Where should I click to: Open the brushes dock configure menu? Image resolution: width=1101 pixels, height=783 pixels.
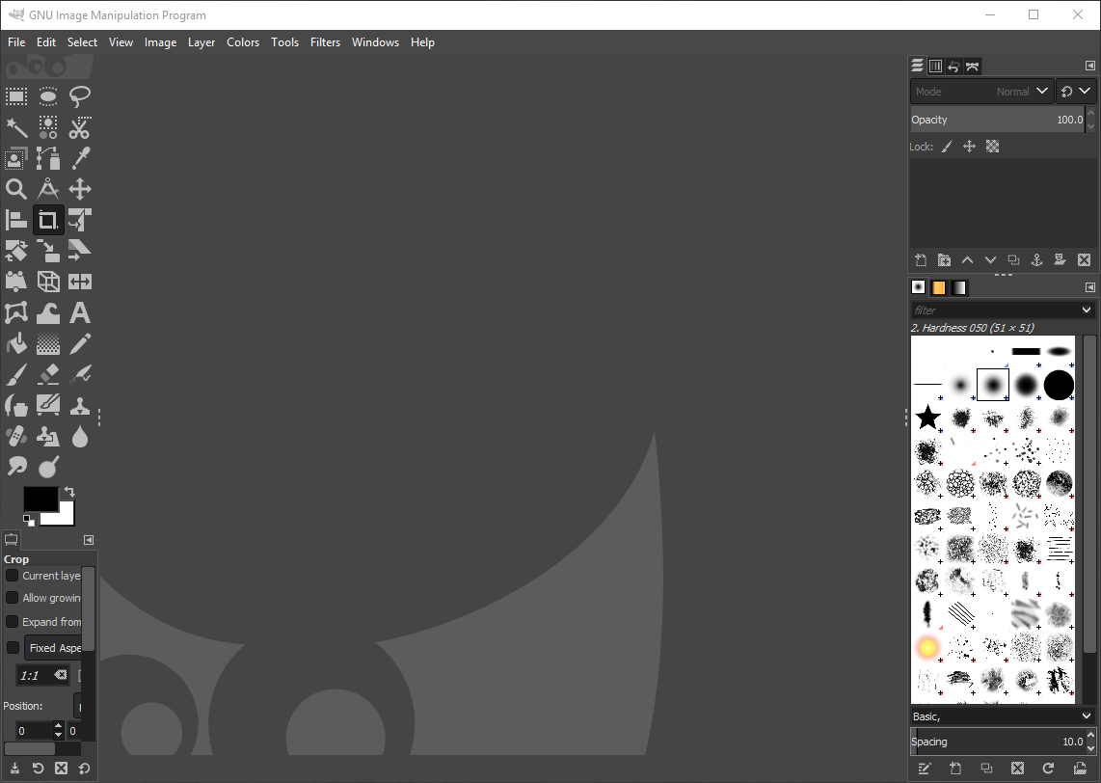pos(1089,287)
